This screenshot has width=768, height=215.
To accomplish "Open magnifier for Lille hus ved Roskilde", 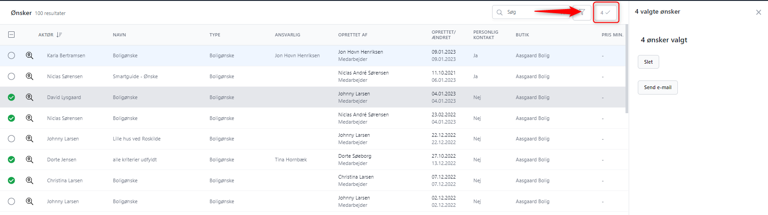I will click(x=30, y=139).
